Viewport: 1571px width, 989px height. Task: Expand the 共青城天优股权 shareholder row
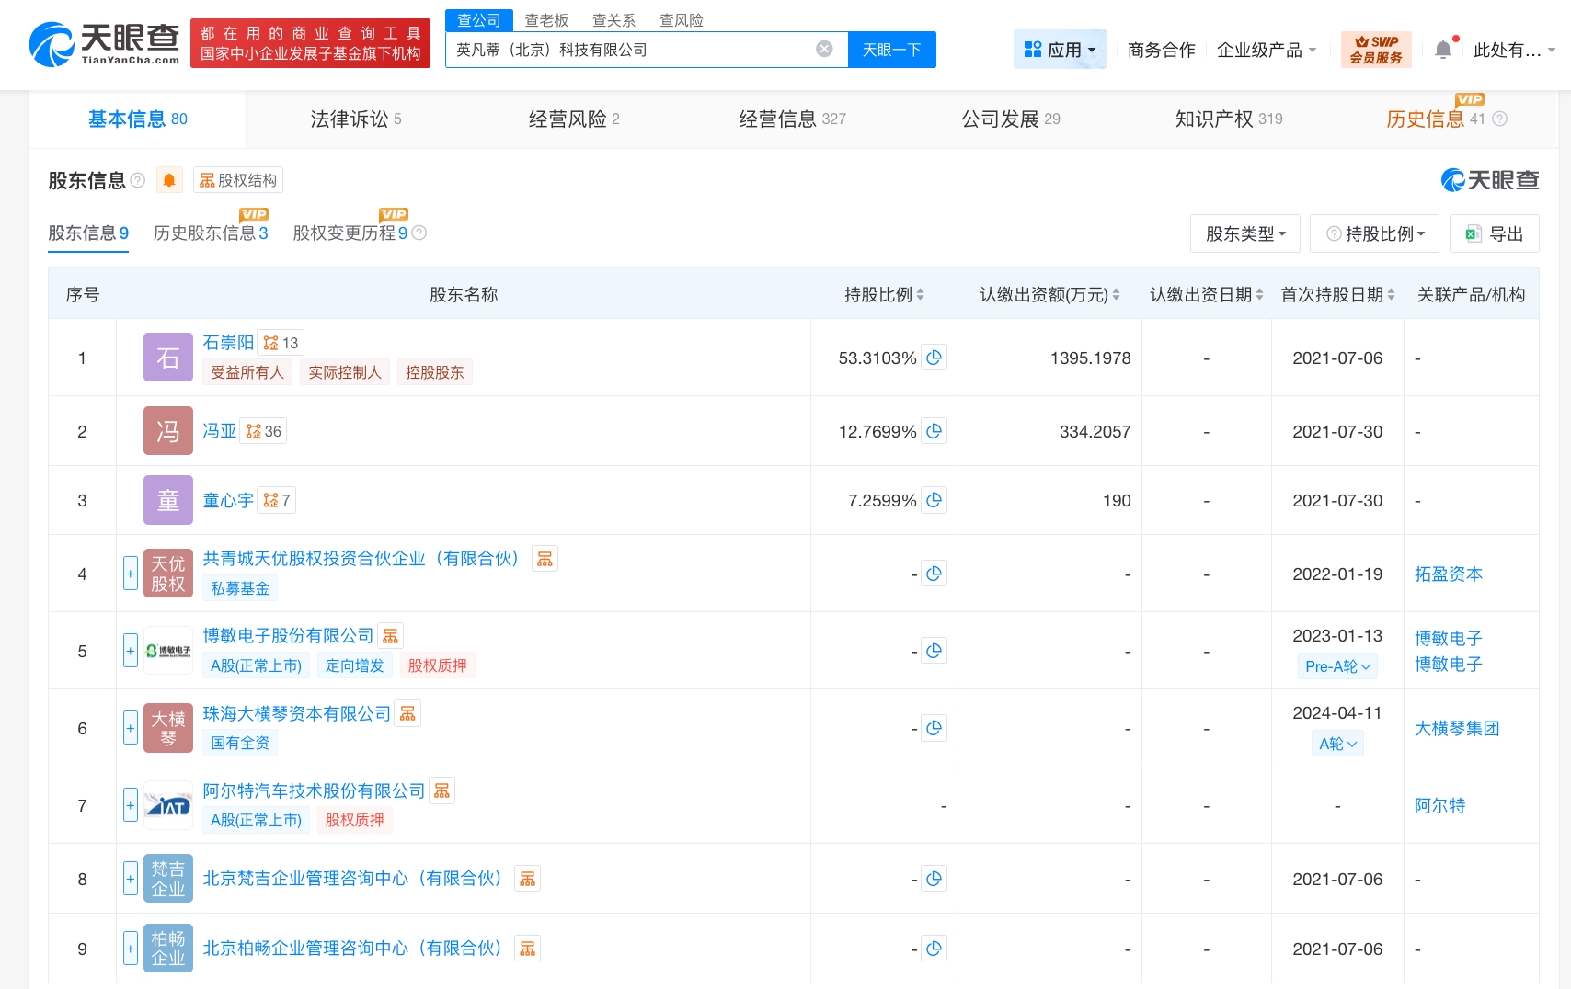(x=130, y=573)
